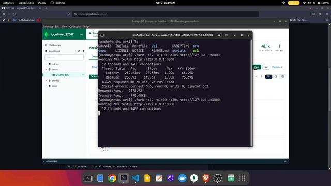Open the Applications menu in the top bar
Image resolution: width=331 pixels, height=186 pixels.
click(26, 3)
